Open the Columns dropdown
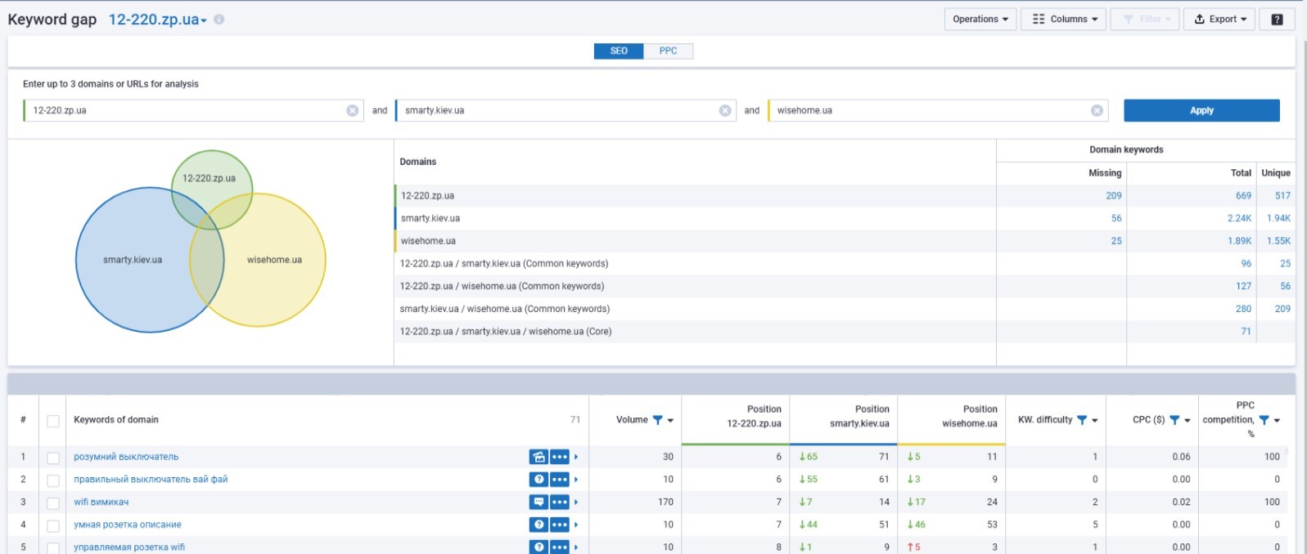 pos(1064,20)
